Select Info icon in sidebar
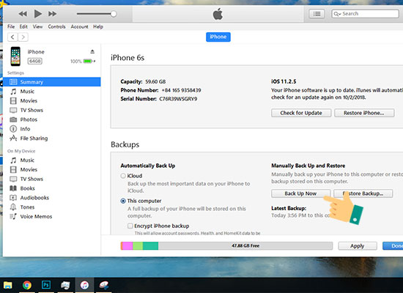403x293 pixels. coord(13,129)
